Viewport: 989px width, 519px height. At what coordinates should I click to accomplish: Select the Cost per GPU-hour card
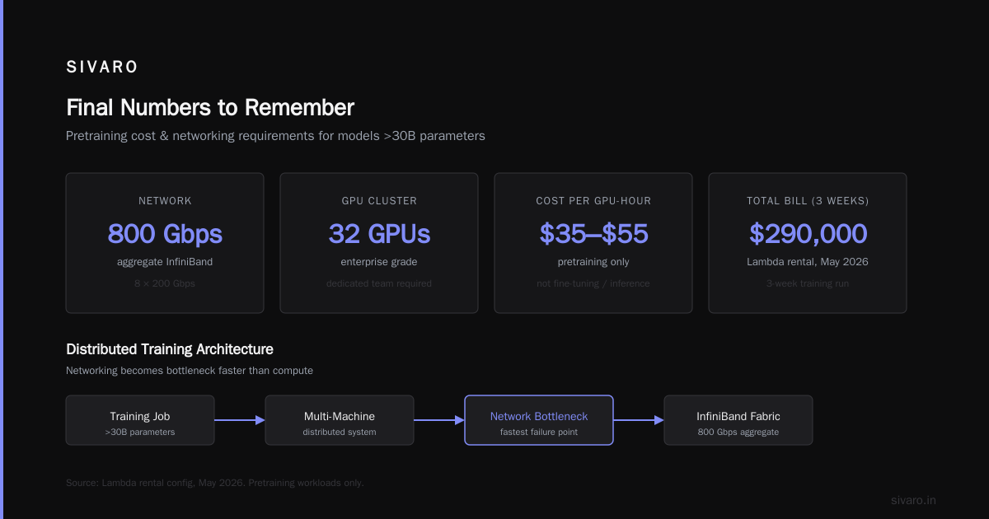point(593,243)
